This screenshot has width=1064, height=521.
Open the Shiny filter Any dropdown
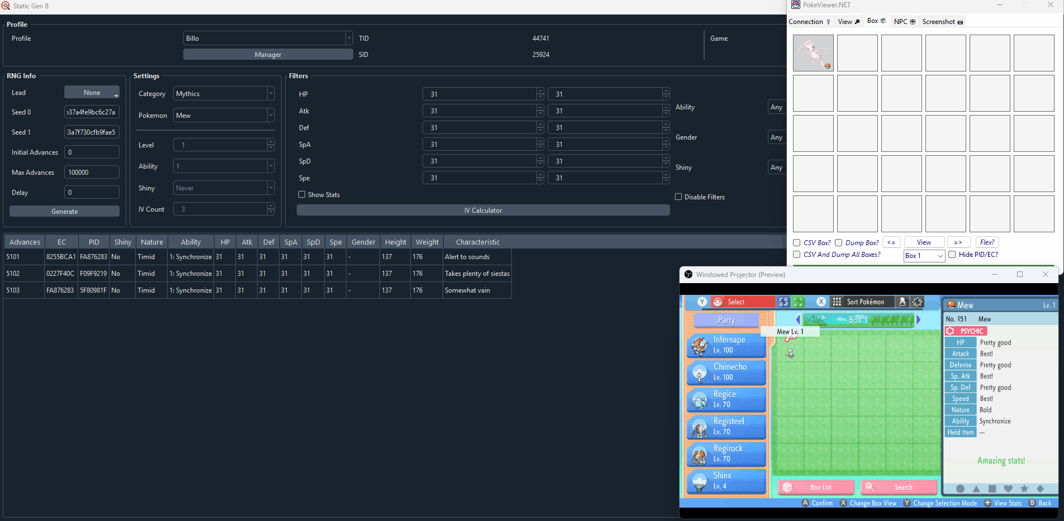pyautogui.click(x=777, y=167)
